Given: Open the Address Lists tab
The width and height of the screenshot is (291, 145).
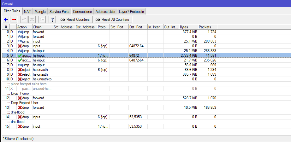Looking at the screenshot, I should coord(105,11).
